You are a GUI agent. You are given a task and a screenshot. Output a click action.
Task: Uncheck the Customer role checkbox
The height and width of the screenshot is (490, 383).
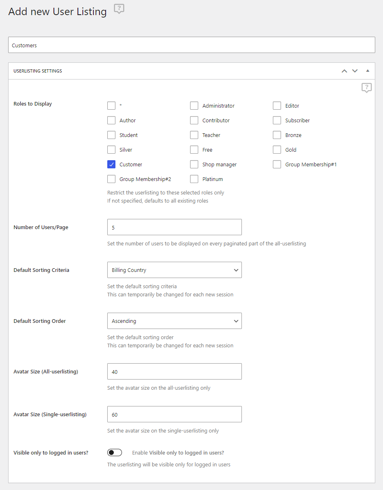(111, 164)
